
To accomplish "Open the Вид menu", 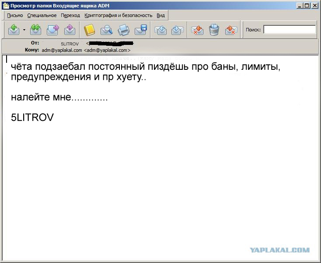I will [160, 15].
